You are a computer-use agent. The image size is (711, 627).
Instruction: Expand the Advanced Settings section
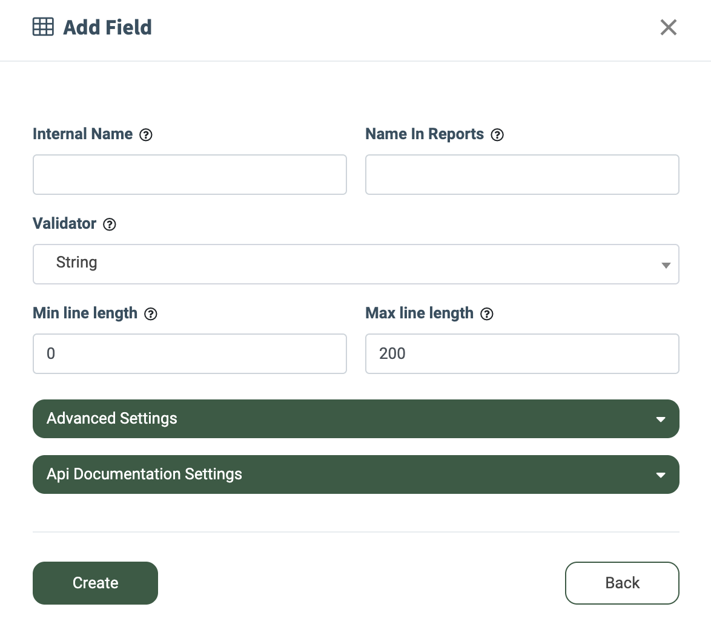coord(355,419)
